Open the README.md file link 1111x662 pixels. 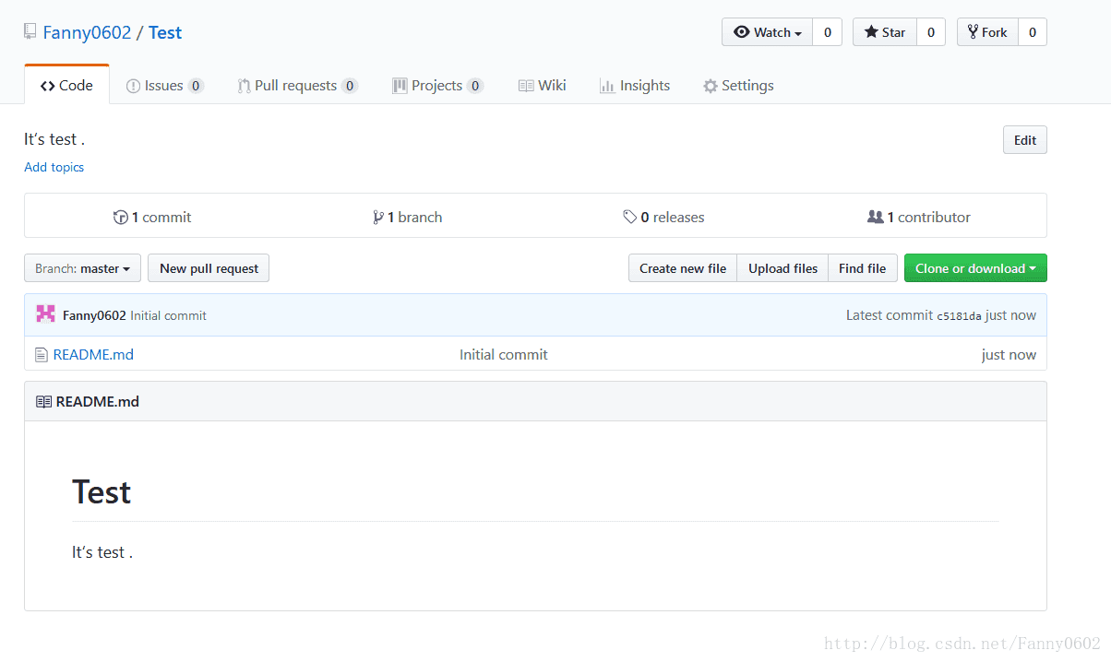(x=93, y=355)
